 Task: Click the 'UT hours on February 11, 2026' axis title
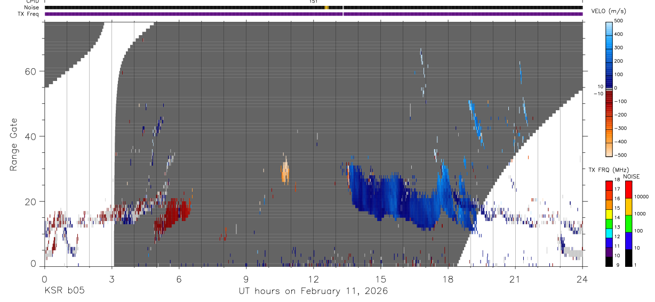tap(313, 291)
